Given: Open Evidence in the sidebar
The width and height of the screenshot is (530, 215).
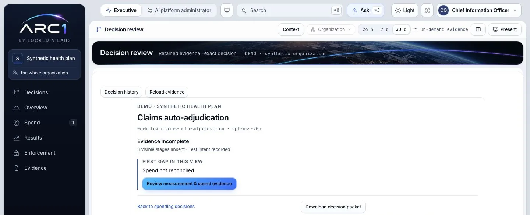Looking at the screenshot, I should (45, 168).
